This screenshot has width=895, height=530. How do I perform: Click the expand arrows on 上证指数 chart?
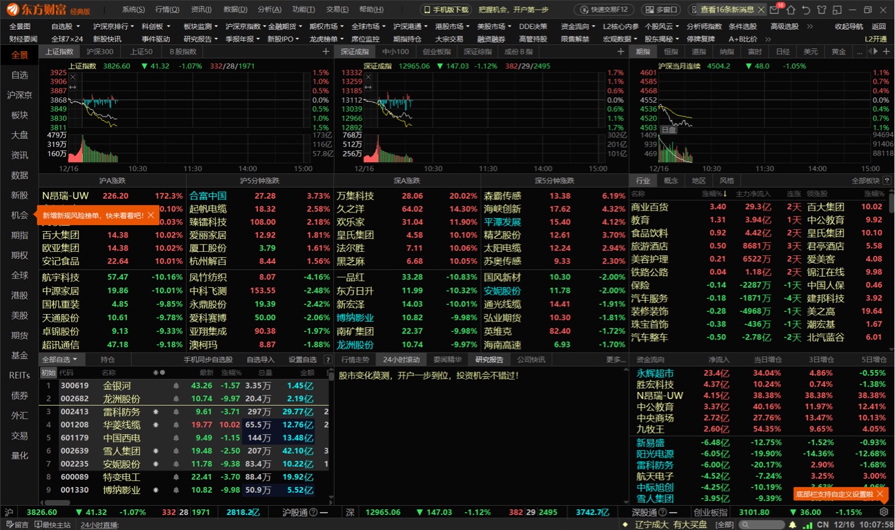[x=72, y=86]
